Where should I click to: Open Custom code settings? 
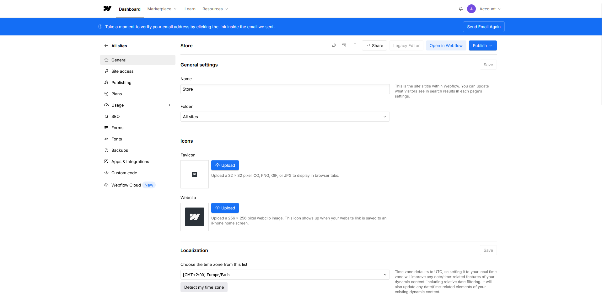click(x=124, y=173)
